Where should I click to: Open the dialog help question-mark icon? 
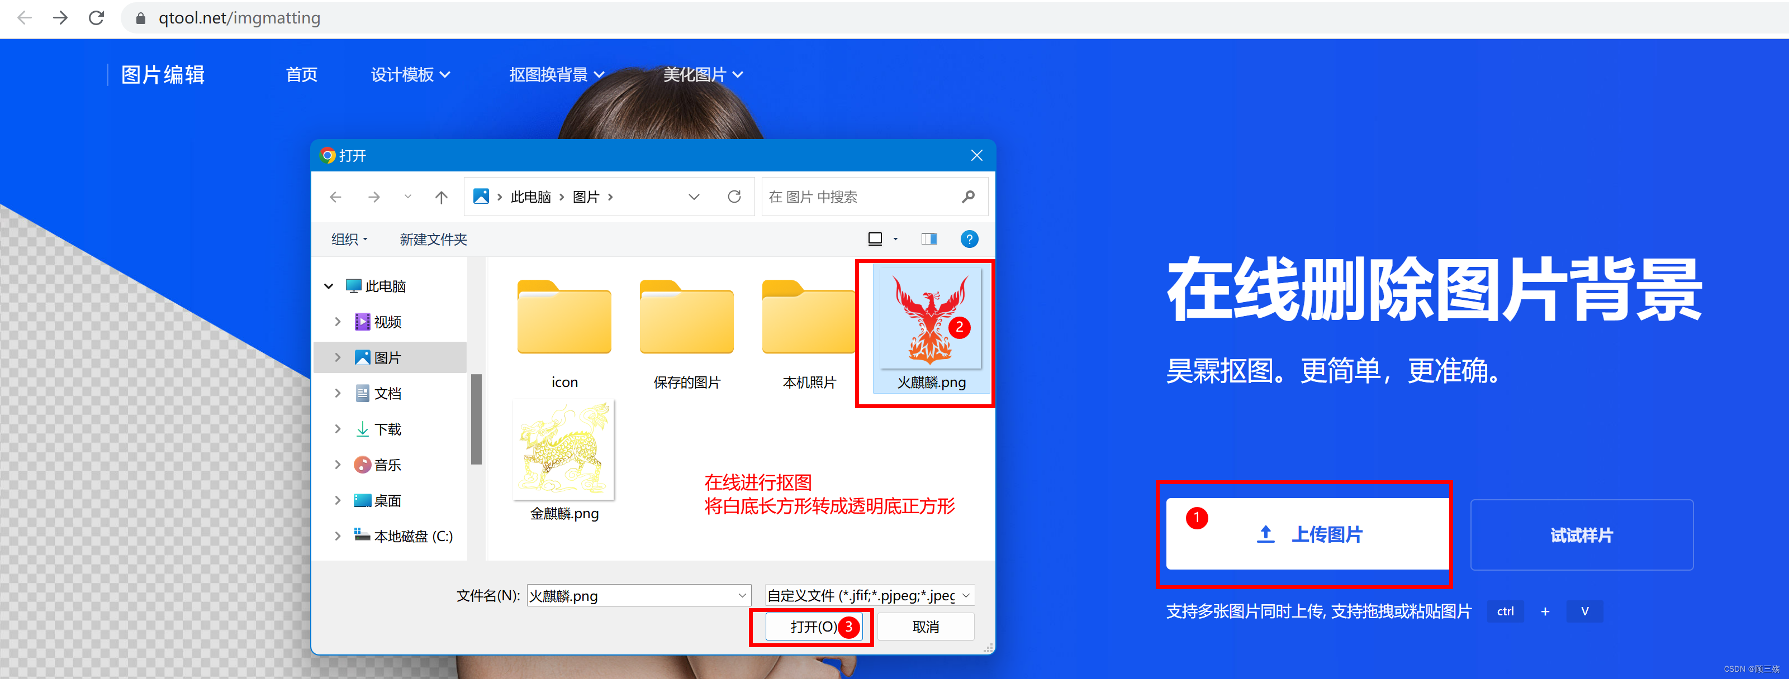point(969,240)
